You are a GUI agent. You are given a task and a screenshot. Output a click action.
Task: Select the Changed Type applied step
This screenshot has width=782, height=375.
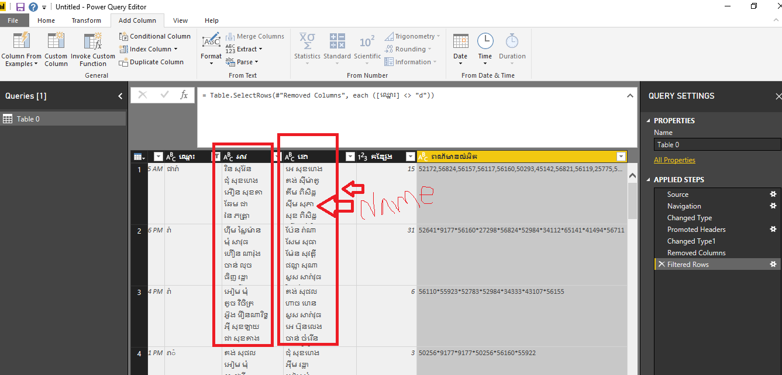point(690,218)
